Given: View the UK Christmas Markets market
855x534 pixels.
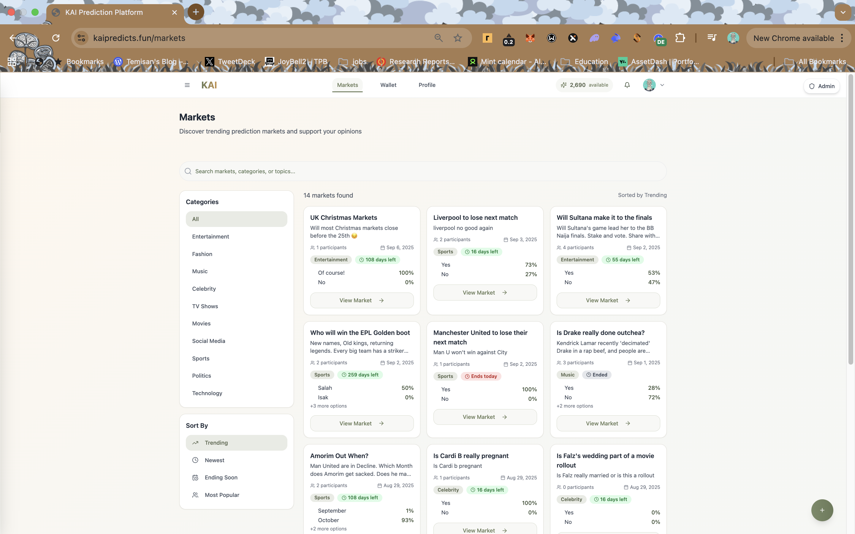Looking at the screenshot, I should coord(361,300).
